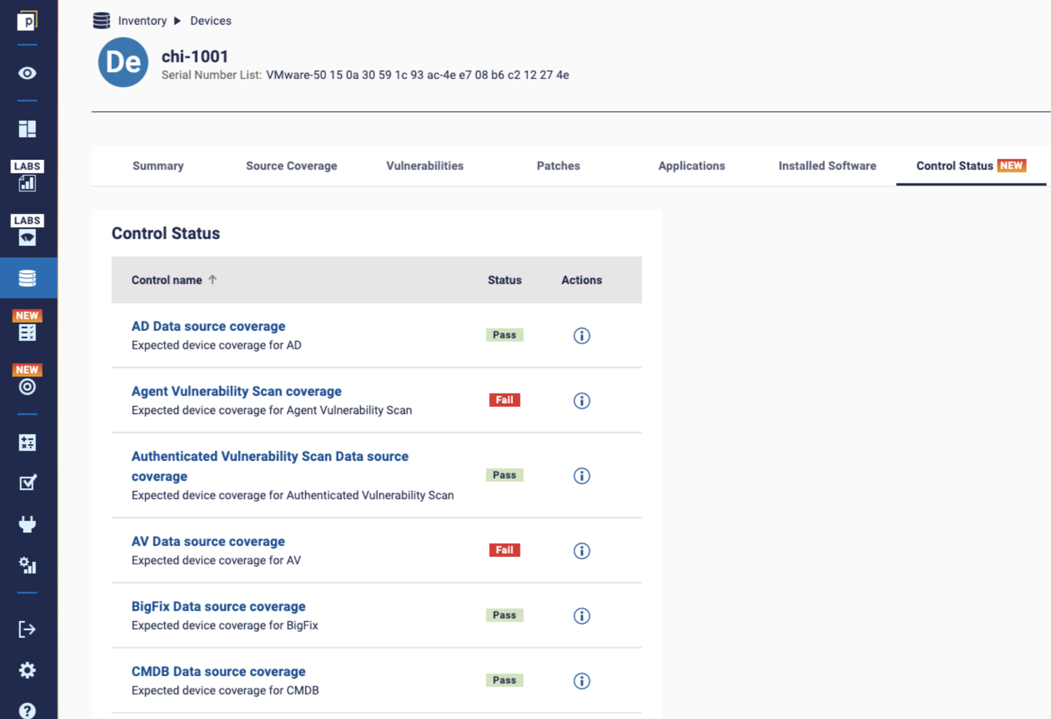This screenshot has height=719, width=1051.
Task: Click the De device avatar circle
Action: (x=123, y=62)
